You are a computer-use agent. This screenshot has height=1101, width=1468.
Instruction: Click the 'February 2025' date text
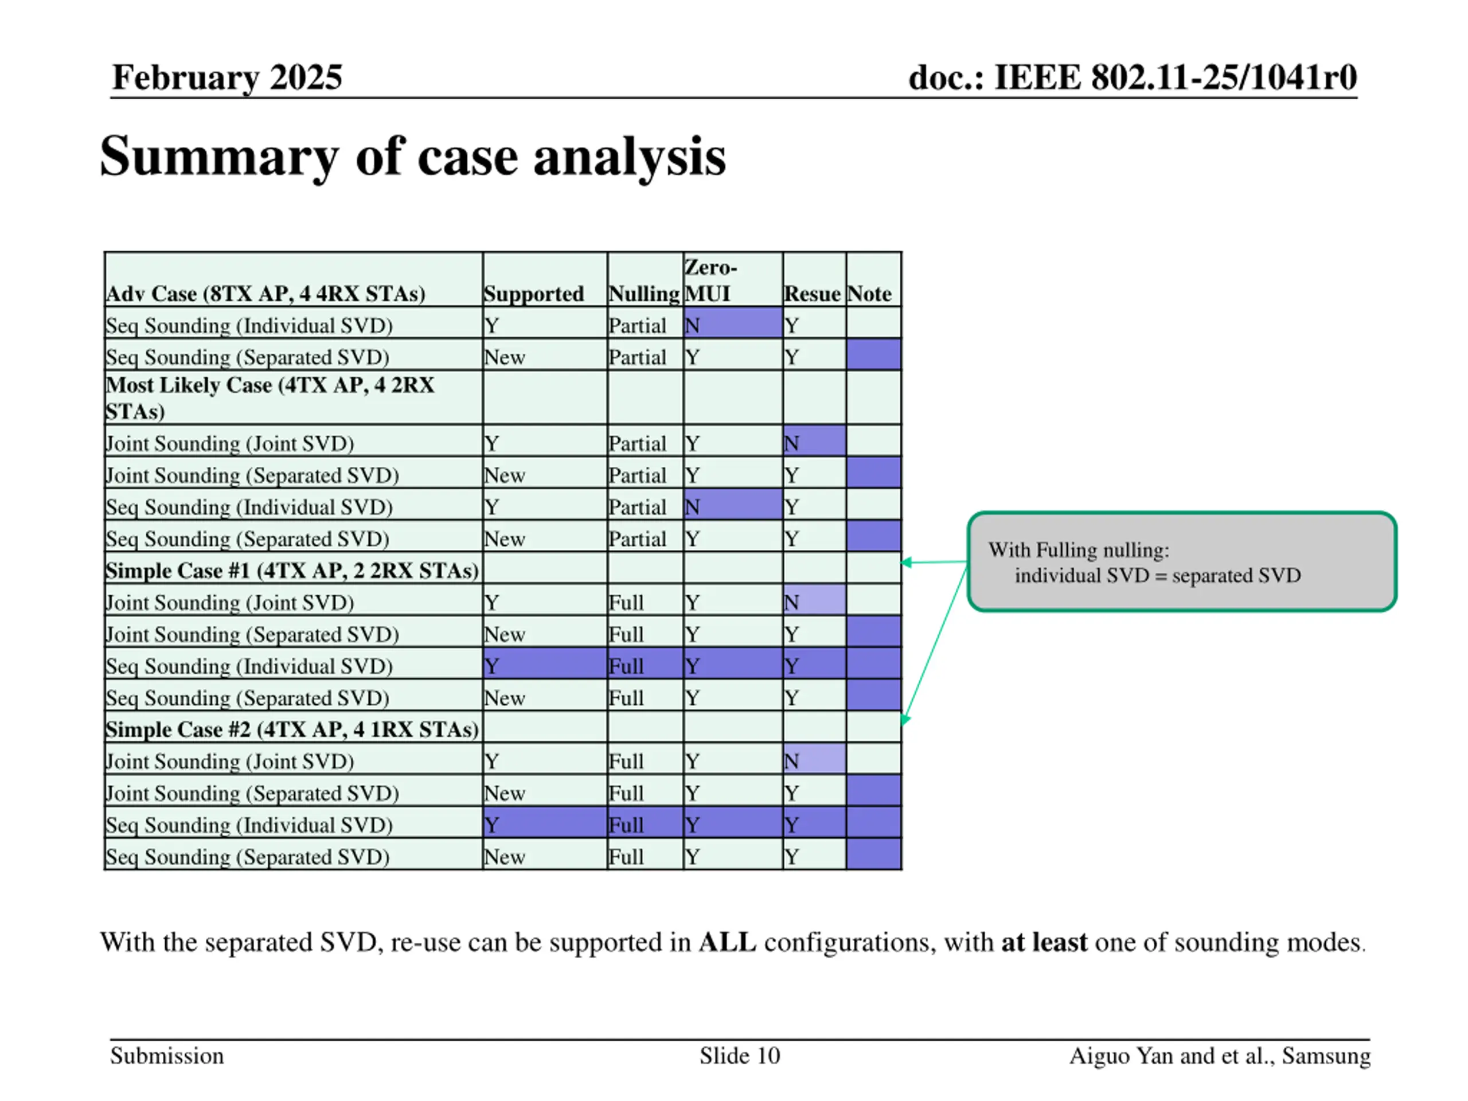[227, 77]
